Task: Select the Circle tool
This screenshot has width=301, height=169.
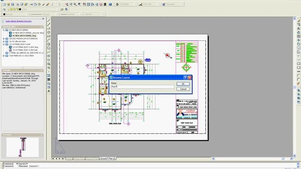Action: [x=49, y=44]
